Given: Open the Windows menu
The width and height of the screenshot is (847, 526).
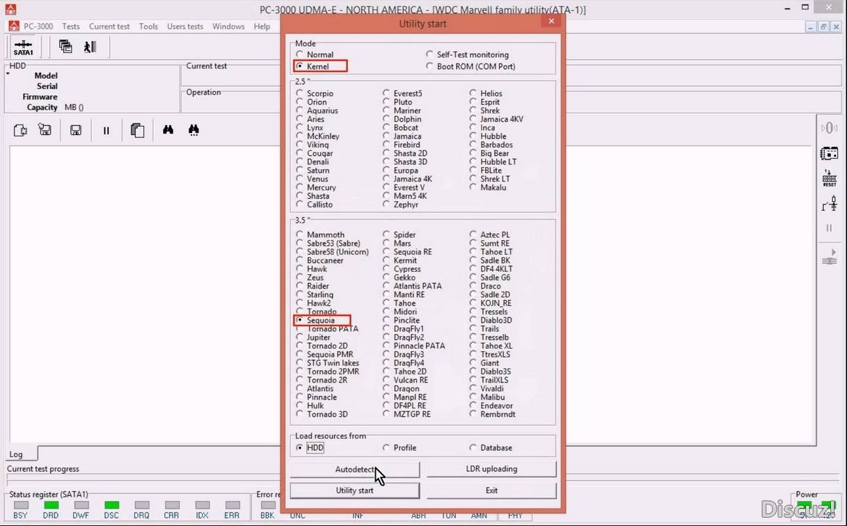Looking at the screenshot, I should pos(228,26).
